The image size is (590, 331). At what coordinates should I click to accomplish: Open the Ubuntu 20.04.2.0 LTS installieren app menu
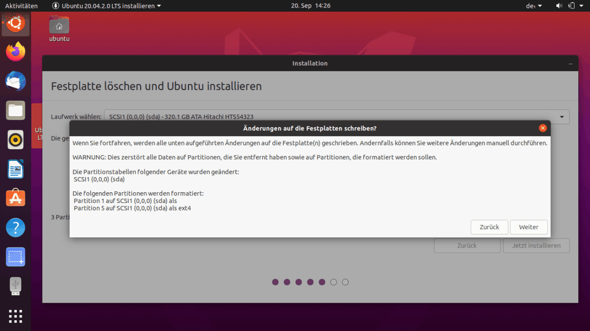point(107,6)
